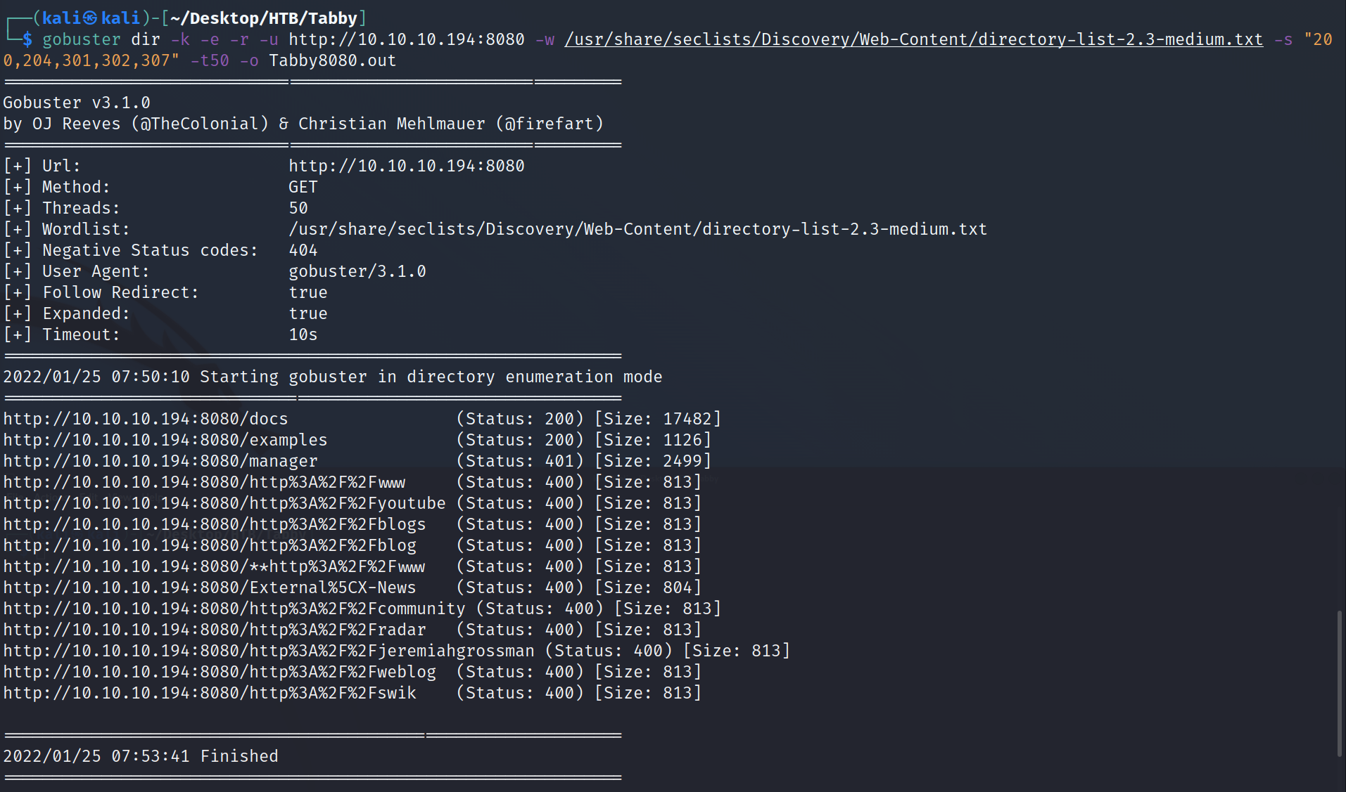Click the result URL ending in Fblogs

tap(215, 524)
